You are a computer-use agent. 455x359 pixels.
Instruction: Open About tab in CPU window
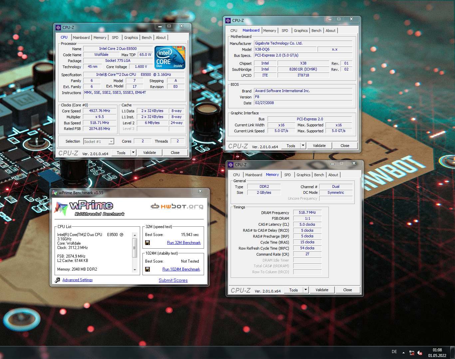161,38
